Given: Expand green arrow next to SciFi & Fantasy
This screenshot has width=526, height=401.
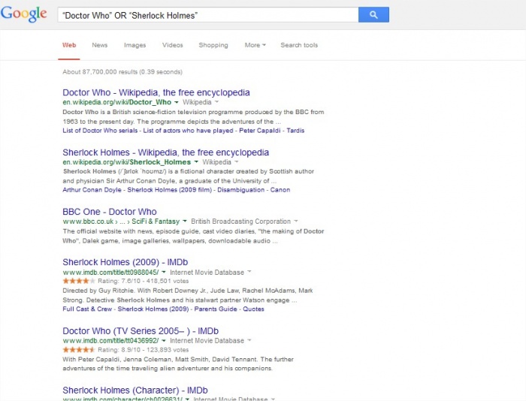Looking at the screenshot, I should (185, 222).
